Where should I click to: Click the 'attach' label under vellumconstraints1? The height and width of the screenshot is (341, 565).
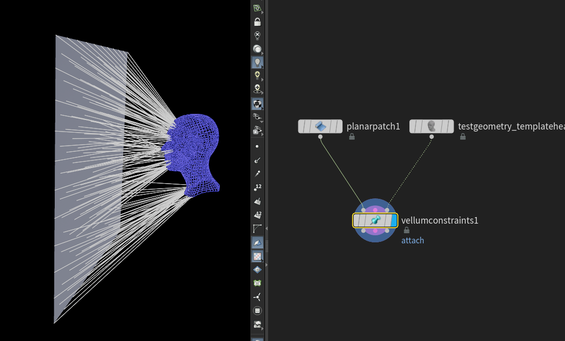[x=412, y=240]
